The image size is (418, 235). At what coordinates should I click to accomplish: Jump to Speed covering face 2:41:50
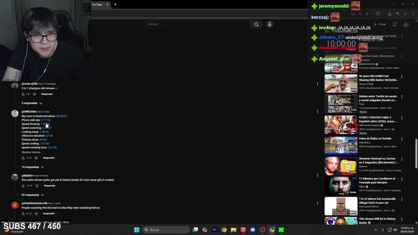pyautogui.click(x=52, y=148)
